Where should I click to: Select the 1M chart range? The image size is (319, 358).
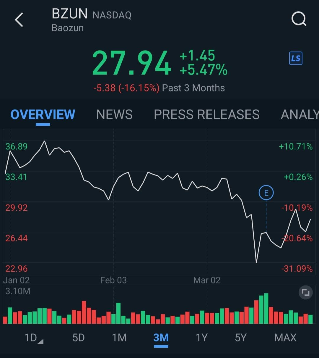point(119,338)
